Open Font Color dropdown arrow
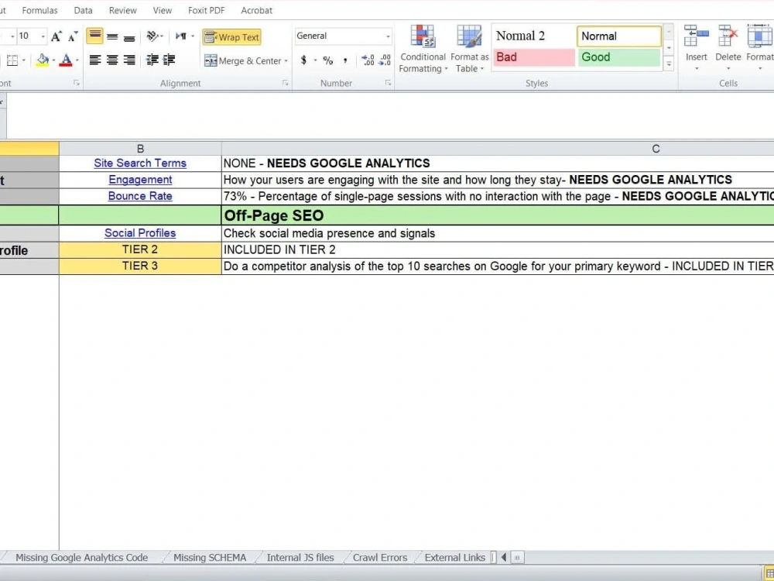Image resolution: width=774 pixels, height=581 pixels. (77, 61)
